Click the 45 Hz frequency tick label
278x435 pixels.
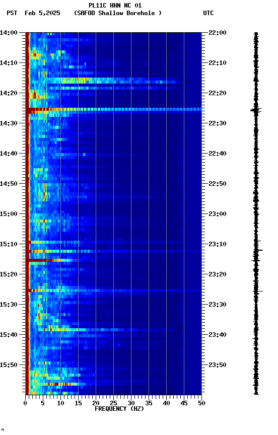tap(184, 403)
